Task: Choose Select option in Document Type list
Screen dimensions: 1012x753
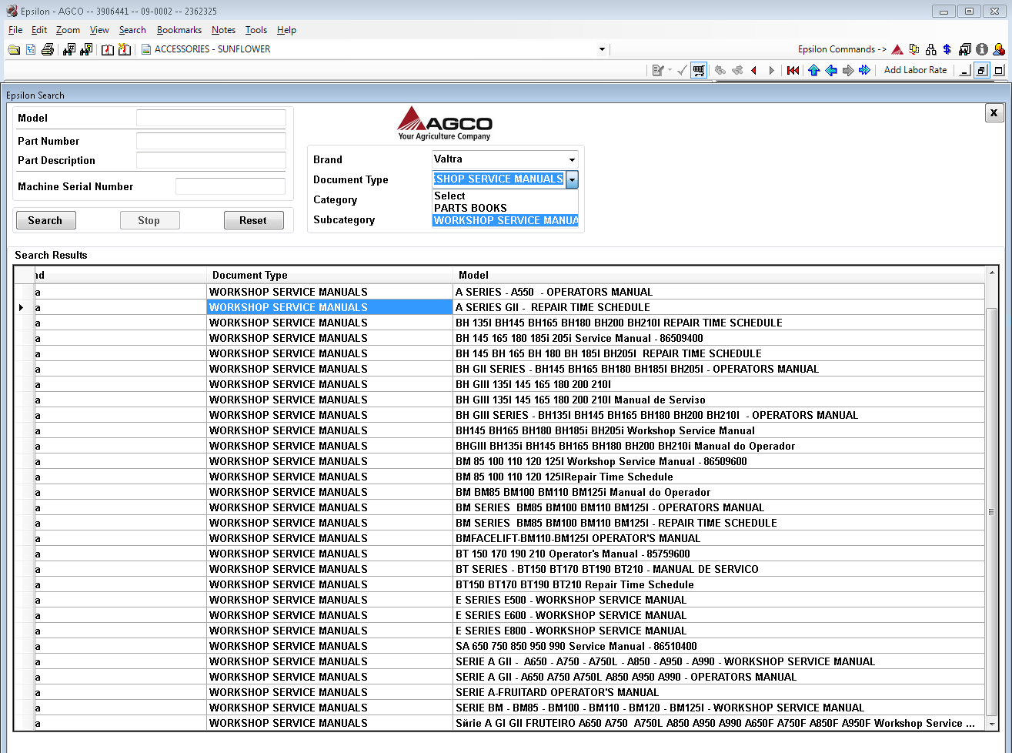Action: (x=505, y=196)
